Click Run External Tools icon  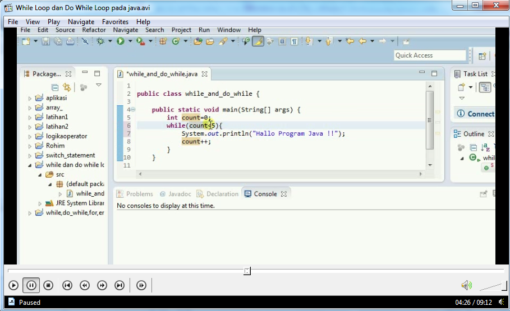[140, 41]
